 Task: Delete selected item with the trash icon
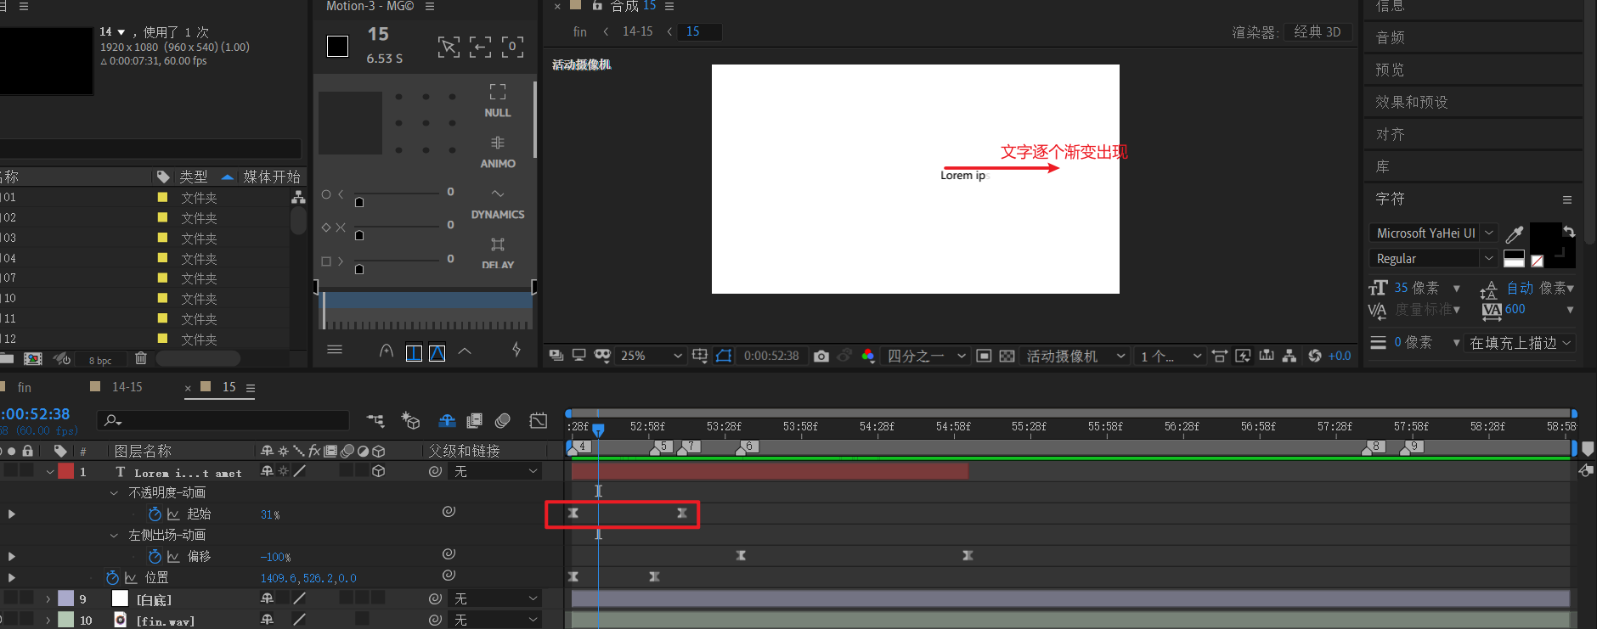pyautogui.click(x=141, y=358)
